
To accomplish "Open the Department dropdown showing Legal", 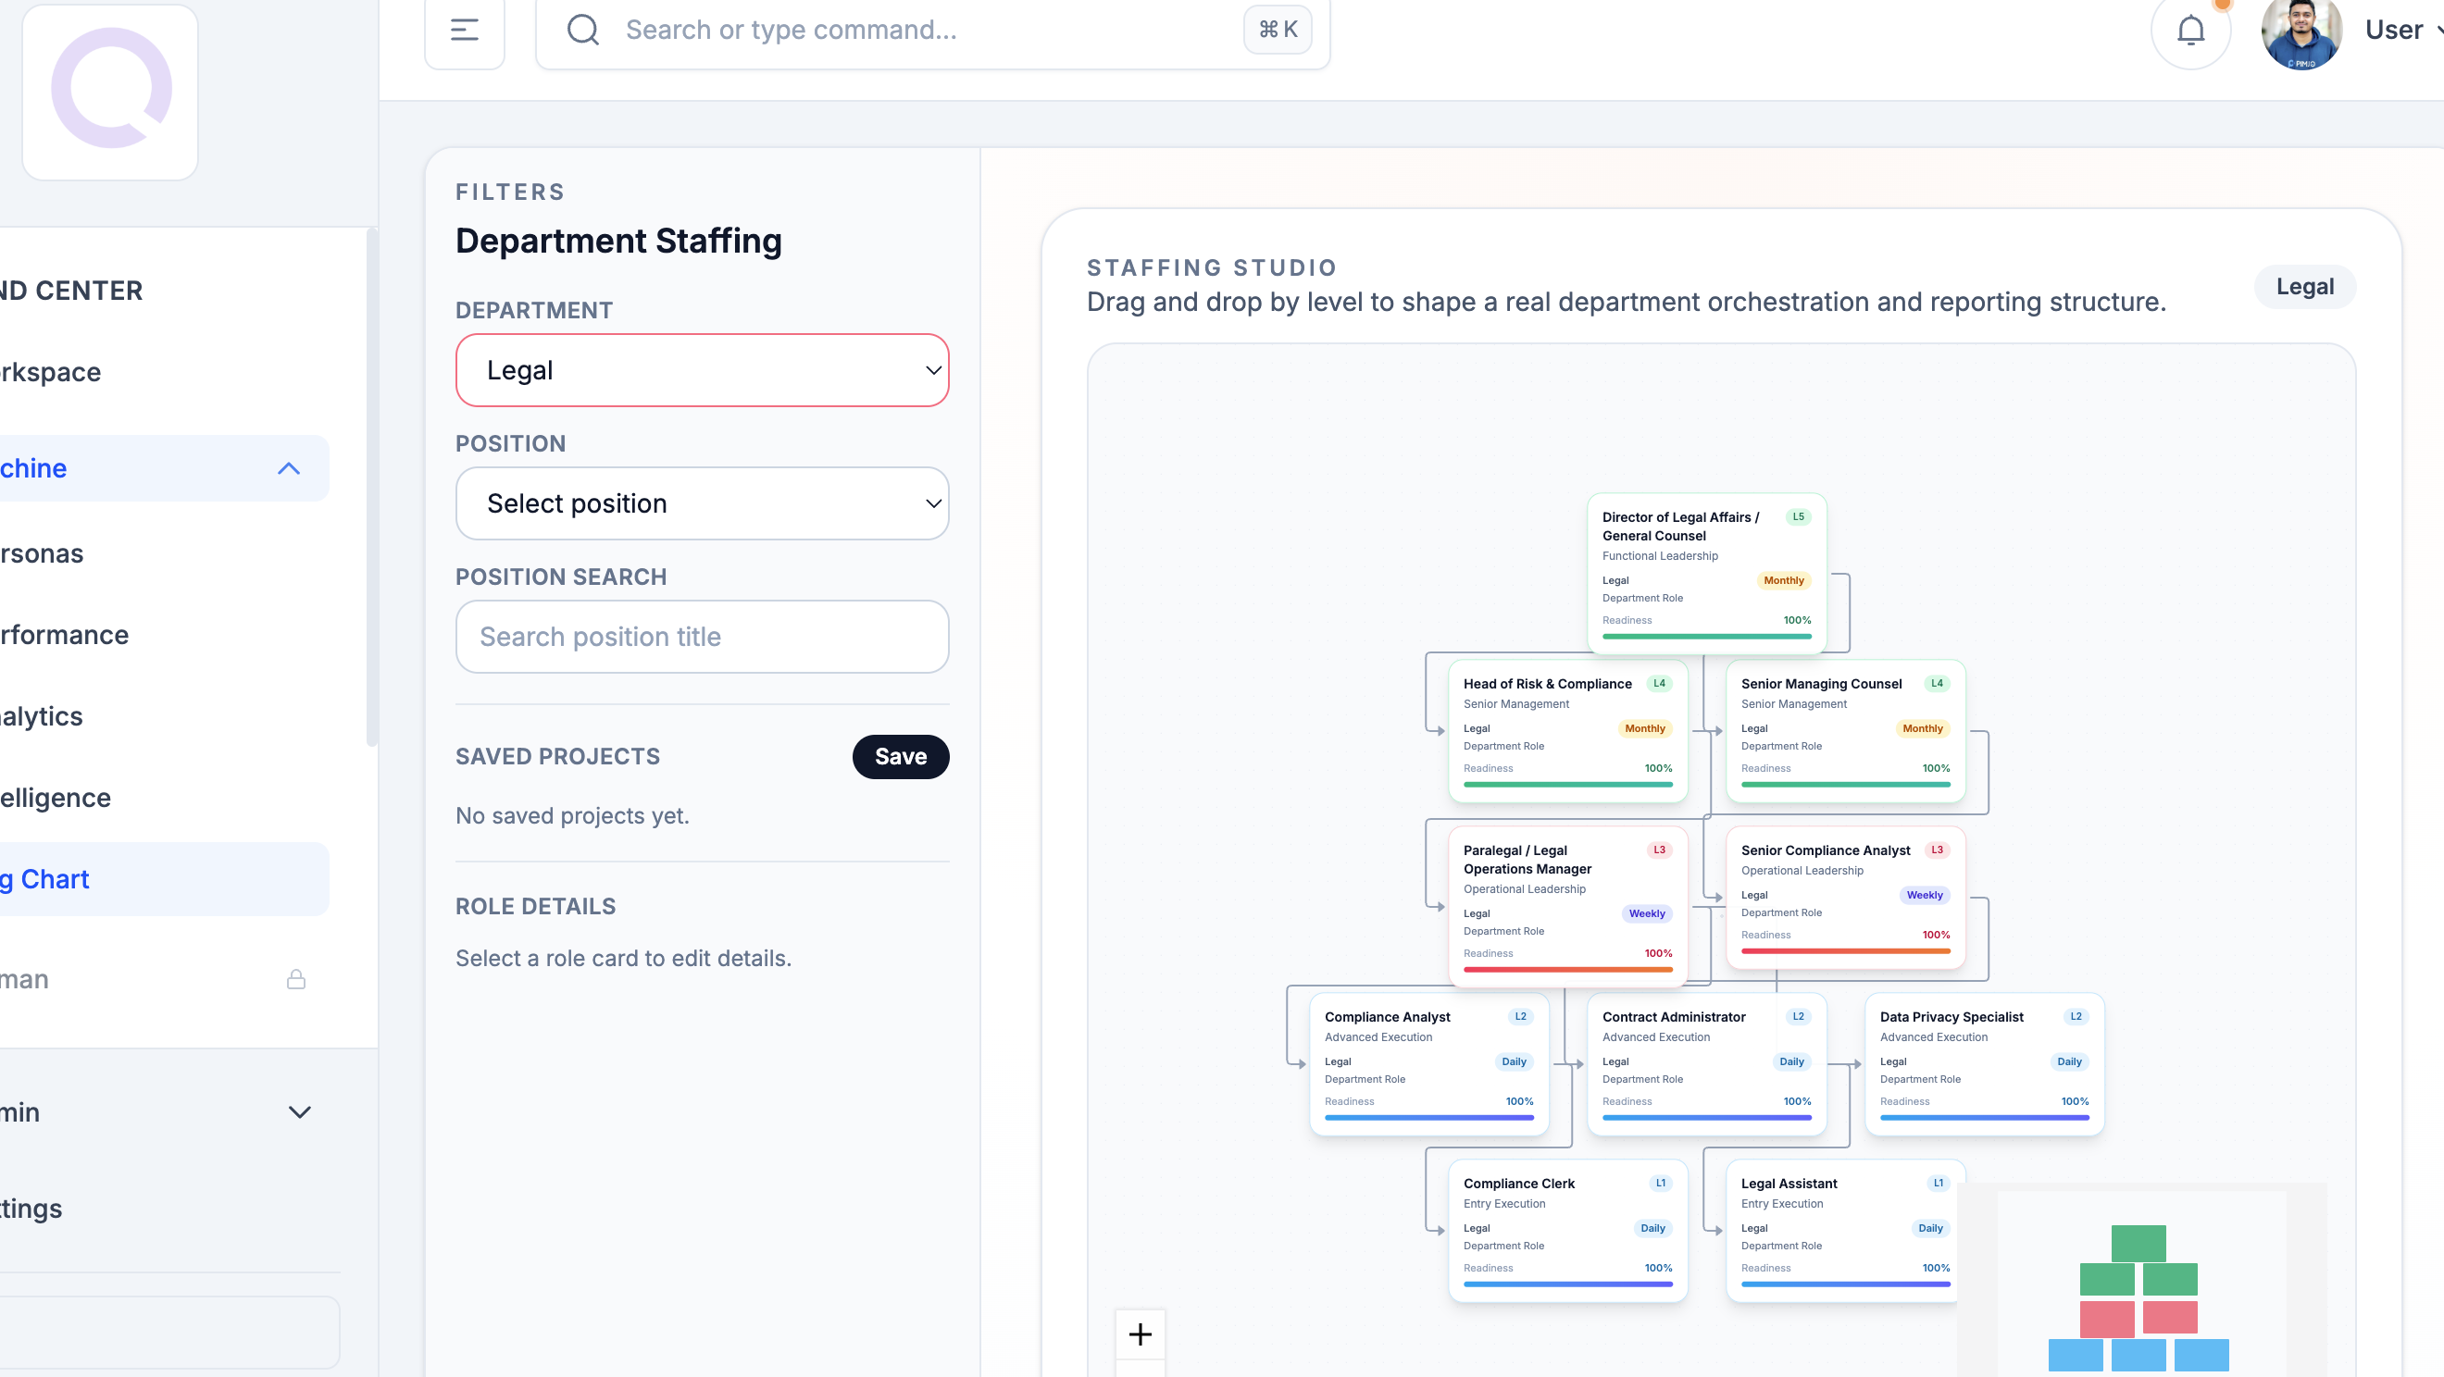I will [702, 370].
